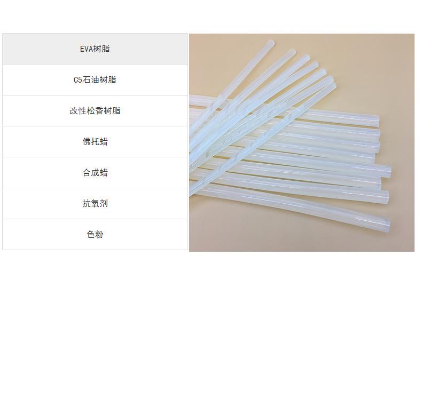Click the 抗氧剂 table cell
The image size is (422, 400).
95,203
